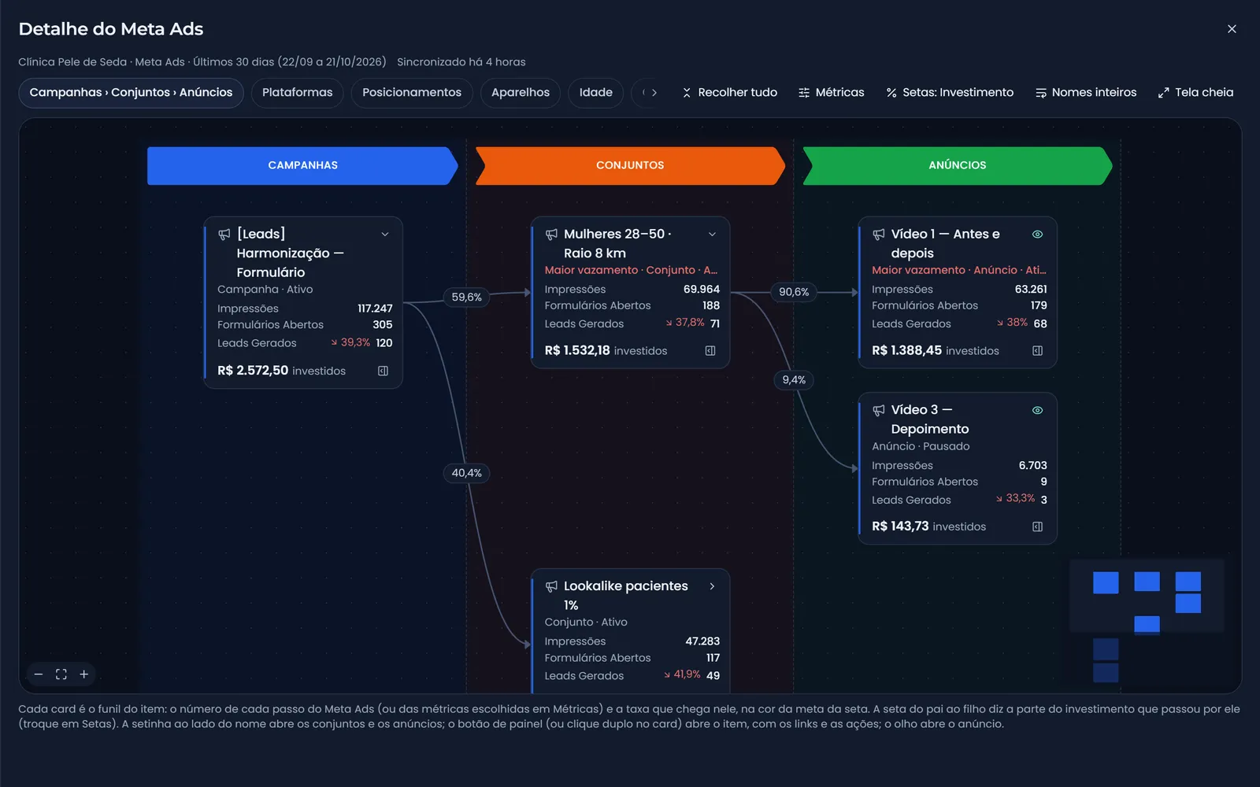Viewport: 1260px width, 787px height.
Task: Toggle Tela cheia mode
Action: pos(1195,93)
